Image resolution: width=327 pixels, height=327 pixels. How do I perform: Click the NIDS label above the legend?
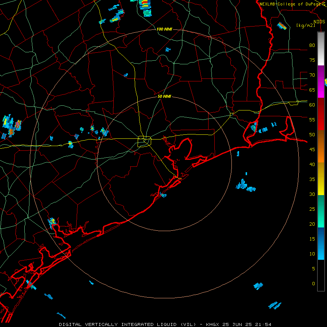[x=319, y=22]
